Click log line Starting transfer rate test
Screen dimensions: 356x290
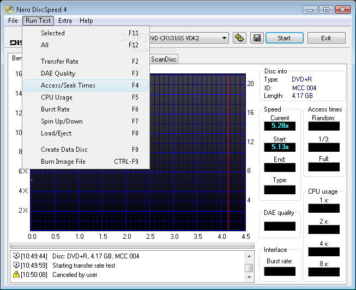pos(84,266)
